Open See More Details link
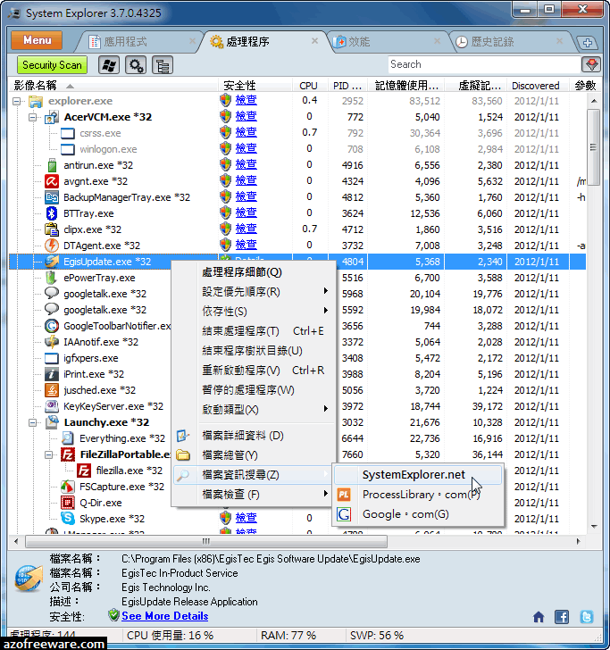This screenshot has width=610, height=650. click(x=164, y=616)
